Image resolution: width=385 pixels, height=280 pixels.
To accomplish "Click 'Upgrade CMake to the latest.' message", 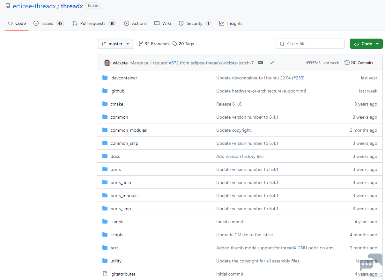I will (x=245, y=235).
